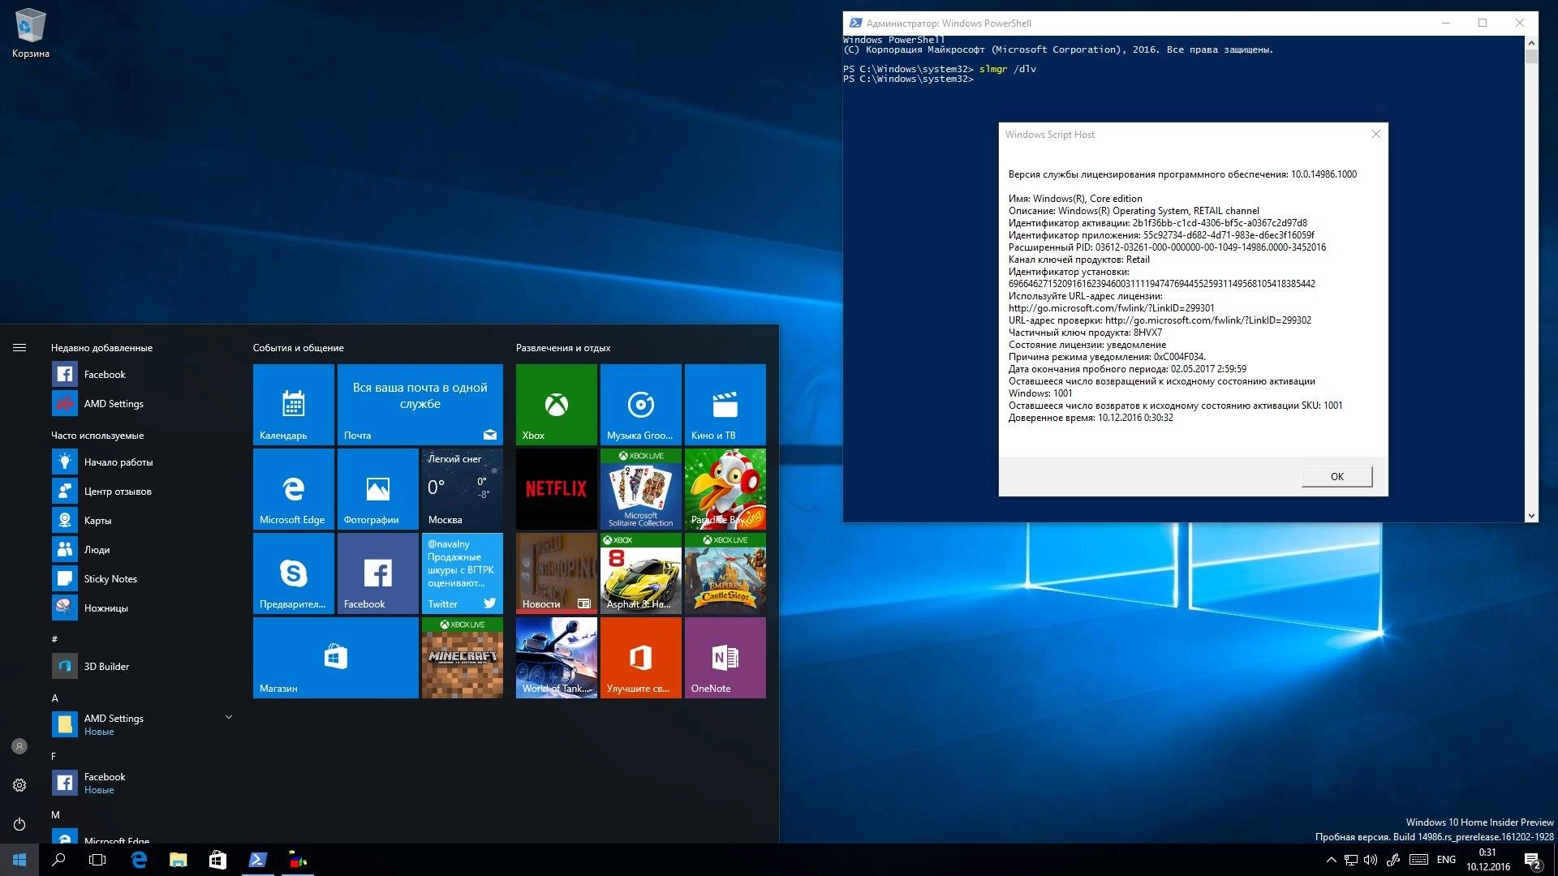
Task: Open Edge from the taskbar
Action: 139,860
